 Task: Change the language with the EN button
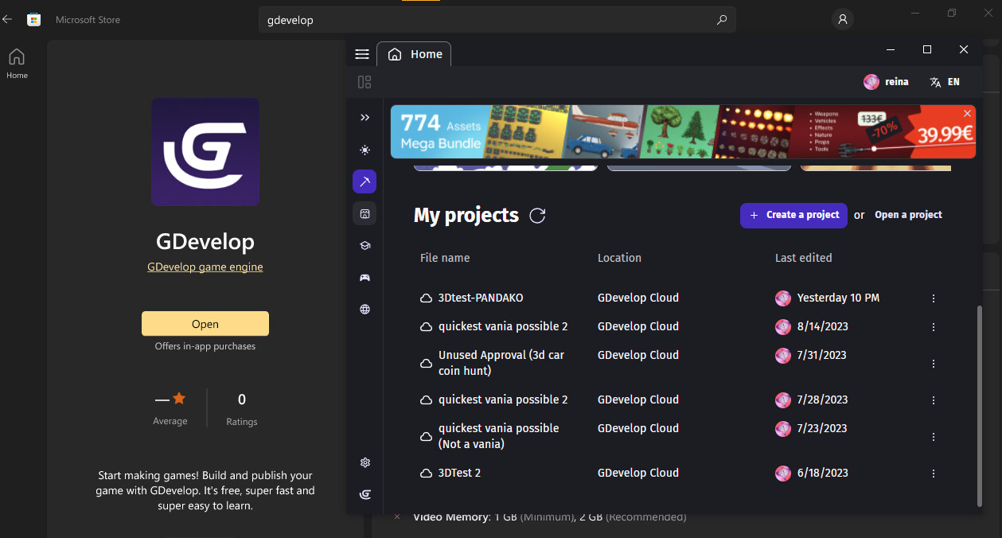tap(945, 82)
